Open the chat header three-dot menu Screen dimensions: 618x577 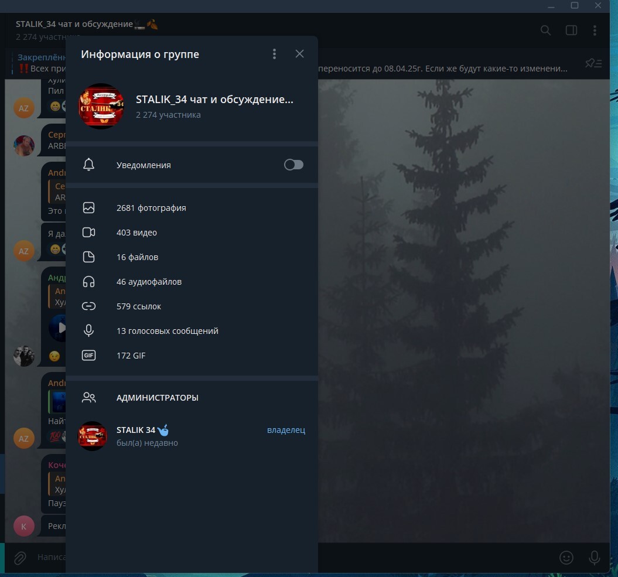point(595,30)
